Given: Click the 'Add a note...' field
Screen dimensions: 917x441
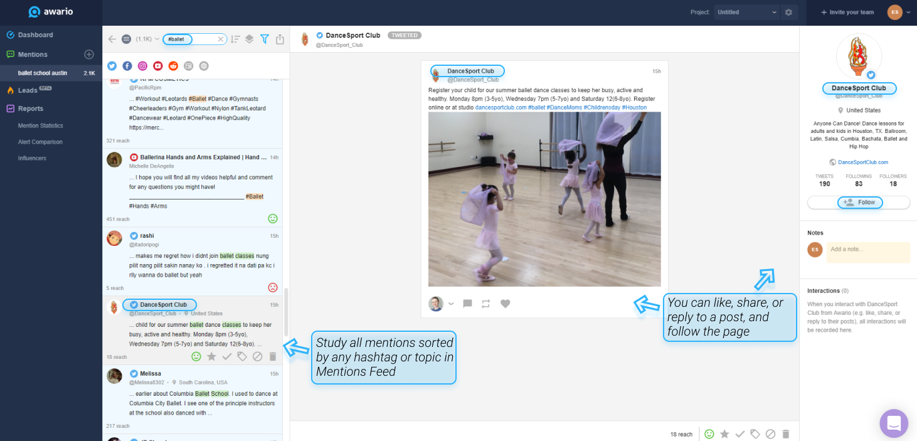Looking at the screenshot, I should (868, 252).
